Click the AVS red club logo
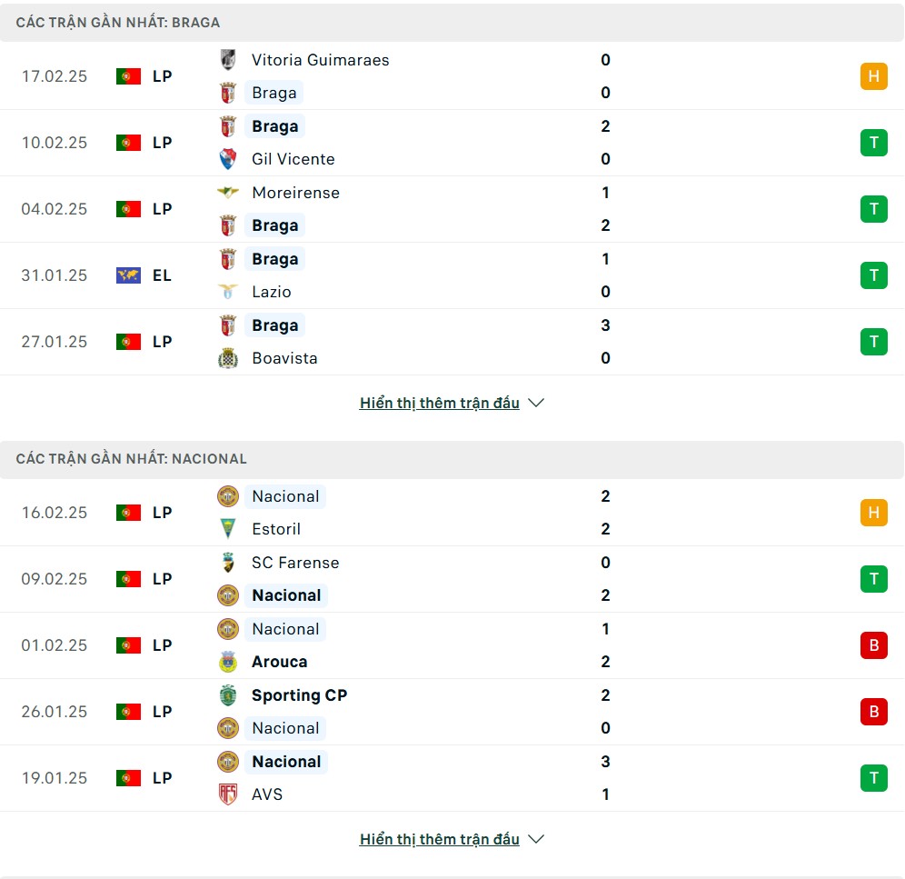This screenshot has width=905, height=879. coord(228,794)
